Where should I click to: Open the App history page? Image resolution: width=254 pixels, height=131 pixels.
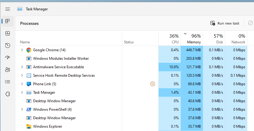coord(8,45)
